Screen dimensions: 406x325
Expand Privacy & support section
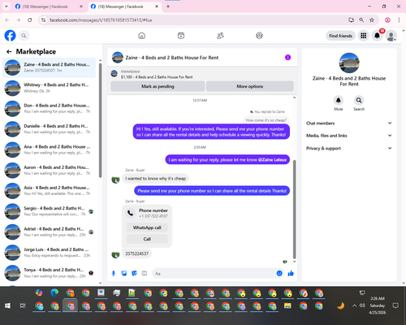349,148
